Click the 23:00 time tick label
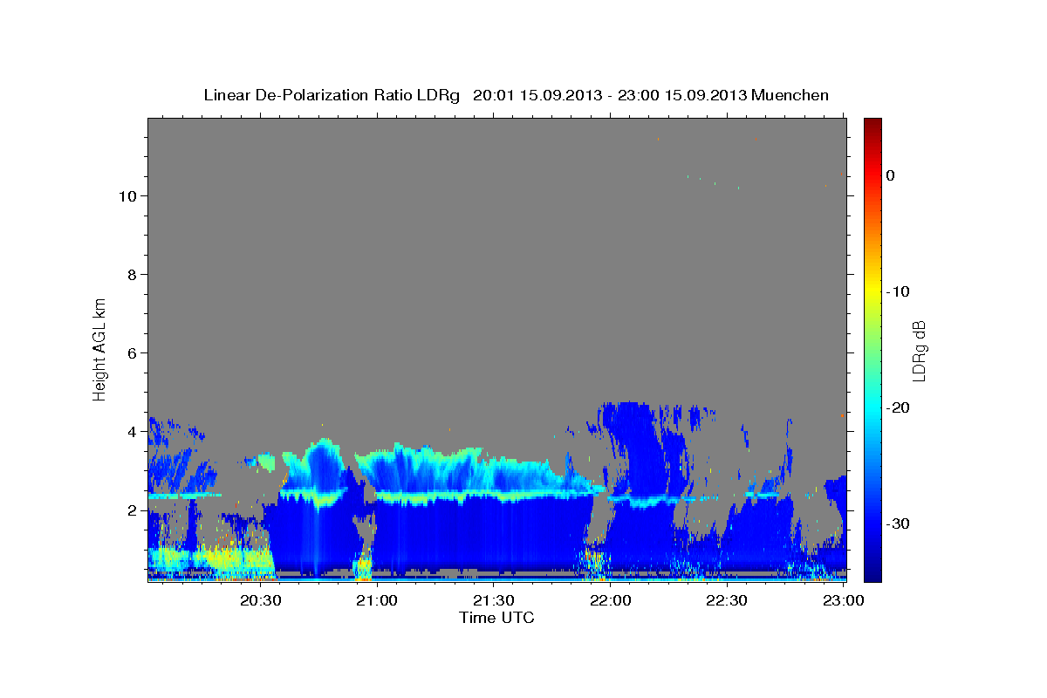Viewport: 1047px width, 698px height. [x=843, y=600]
